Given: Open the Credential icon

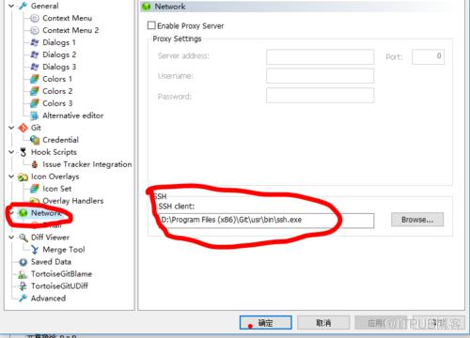Looking at the screenshot, I should [35, 140].
